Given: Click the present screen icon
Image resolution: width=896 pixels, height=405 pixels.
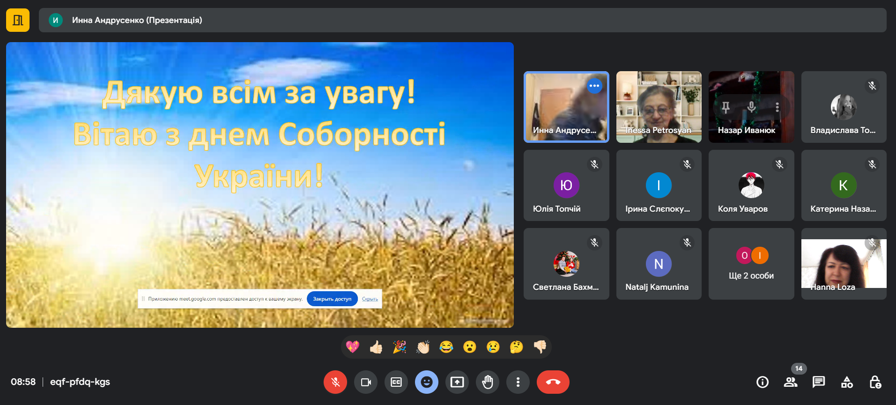Looking at the screenshot, I should pos(457,382).
